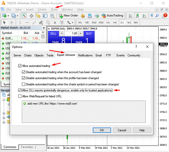Collapse the Navigator tree minus node
Viewport: 169px width, 152px height.
pyautogui.click(x=4, y=100)
